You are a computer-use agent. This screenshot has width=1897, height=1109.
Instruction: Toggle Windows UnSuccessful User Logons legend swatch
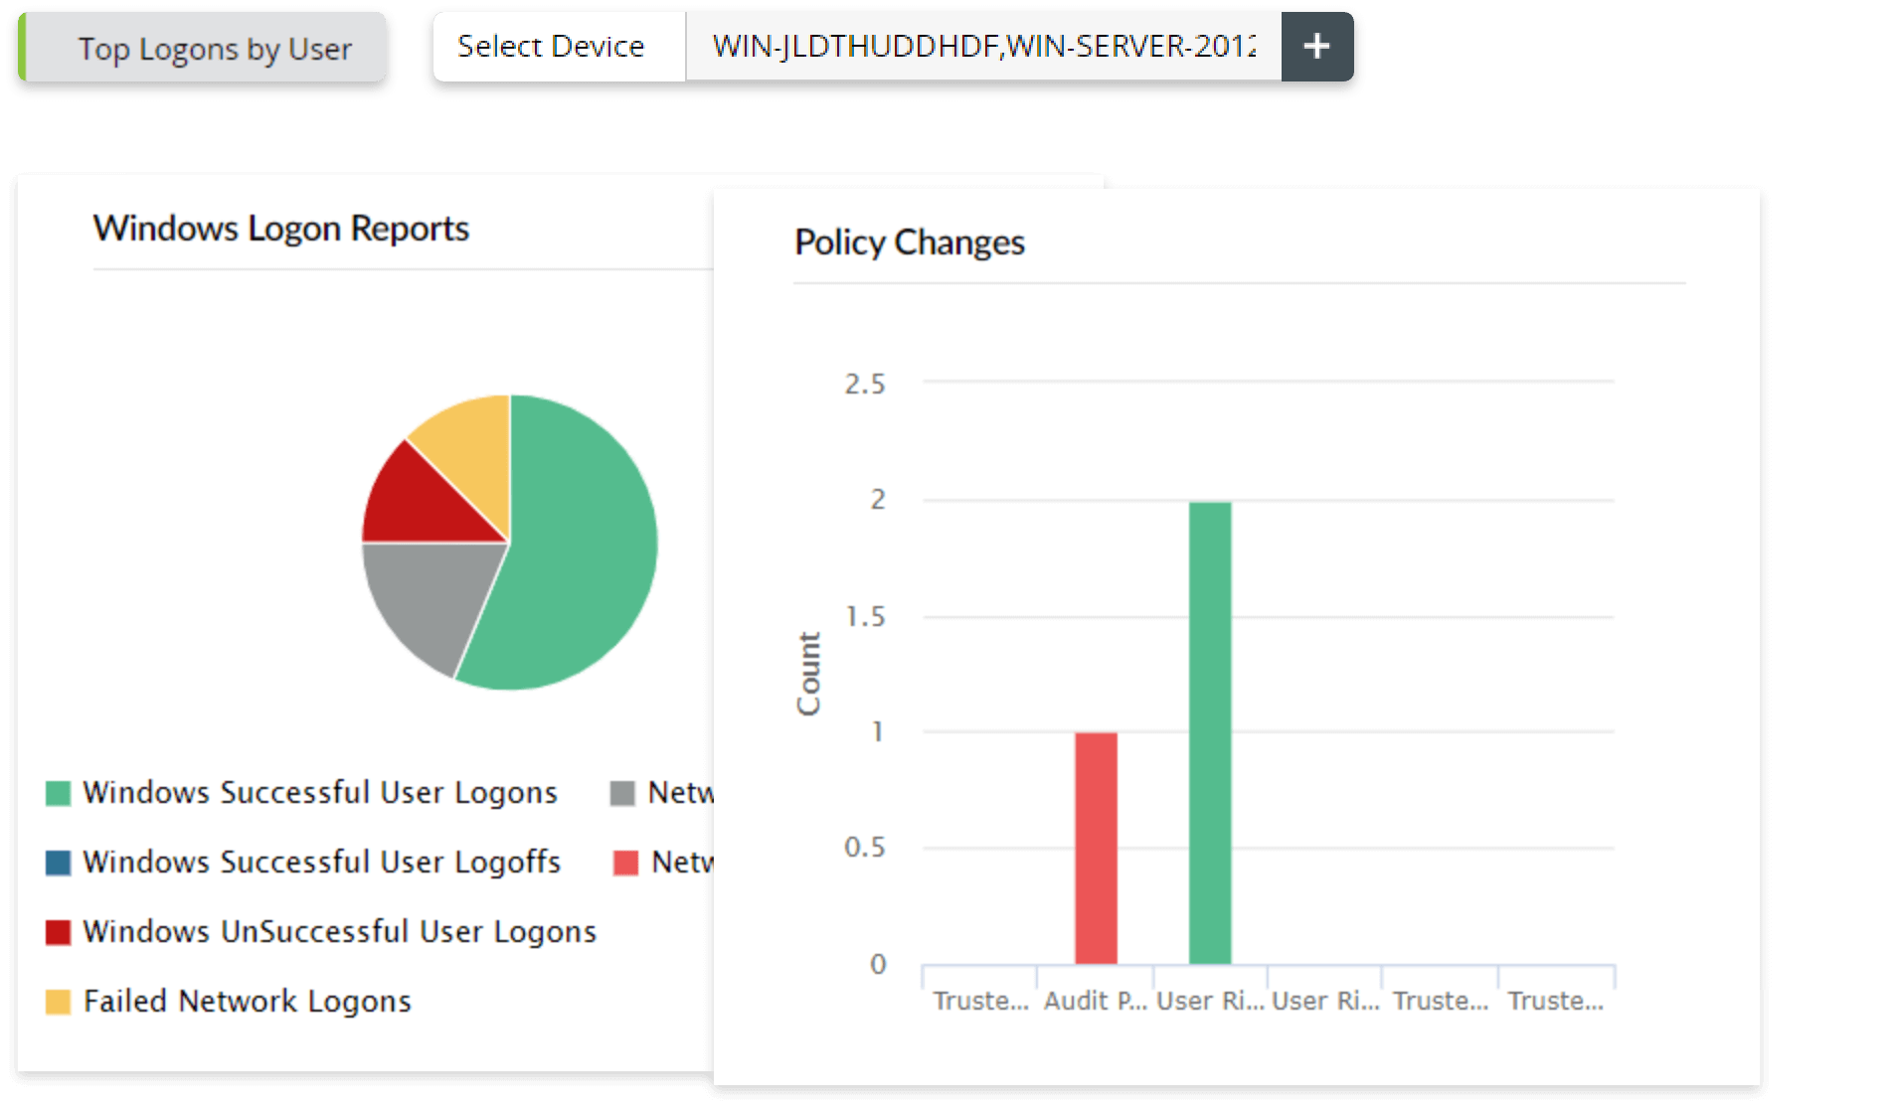(59, 932)
